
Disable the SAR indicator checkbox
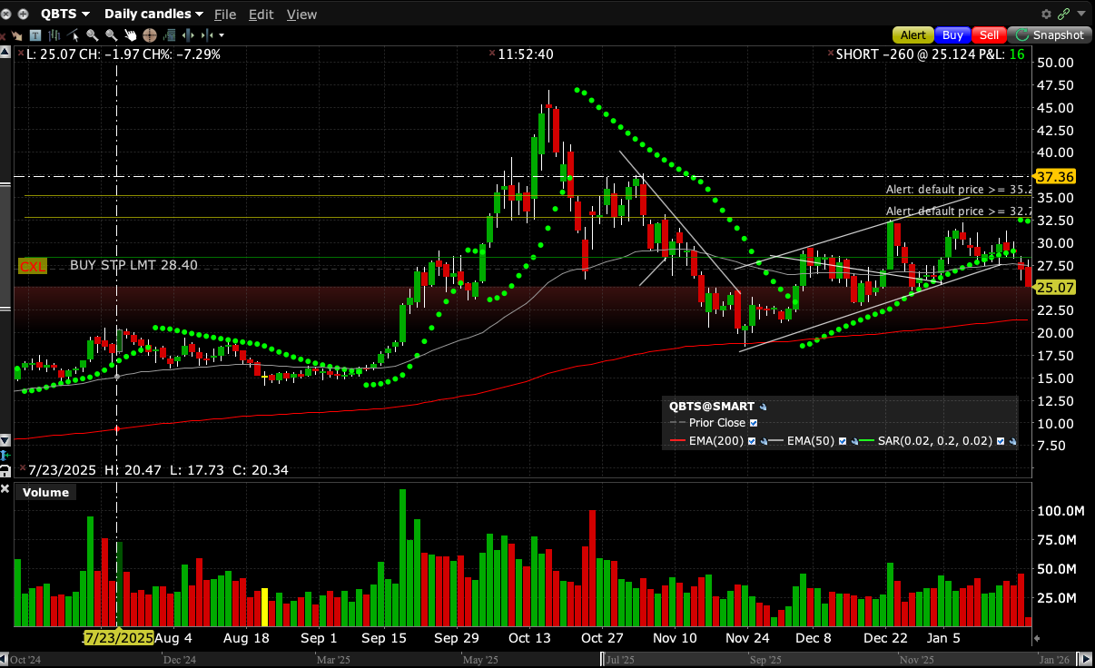pyautogui.click(x=1000, y=442)
